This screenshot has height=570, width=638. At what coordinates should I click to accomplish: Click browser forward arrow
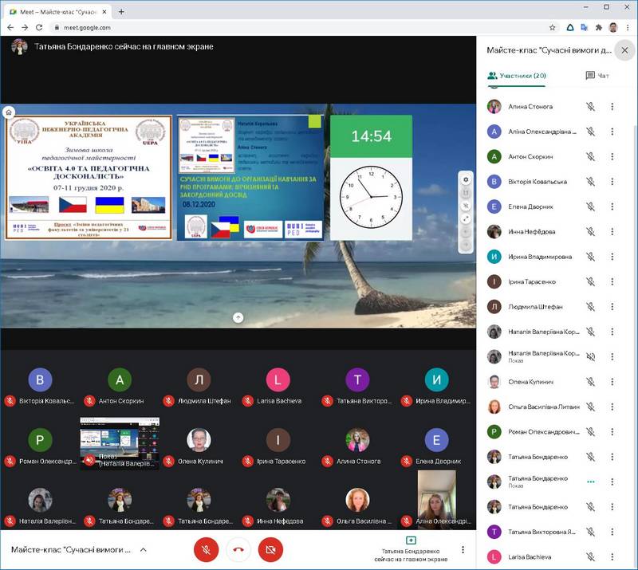point(25,27)
